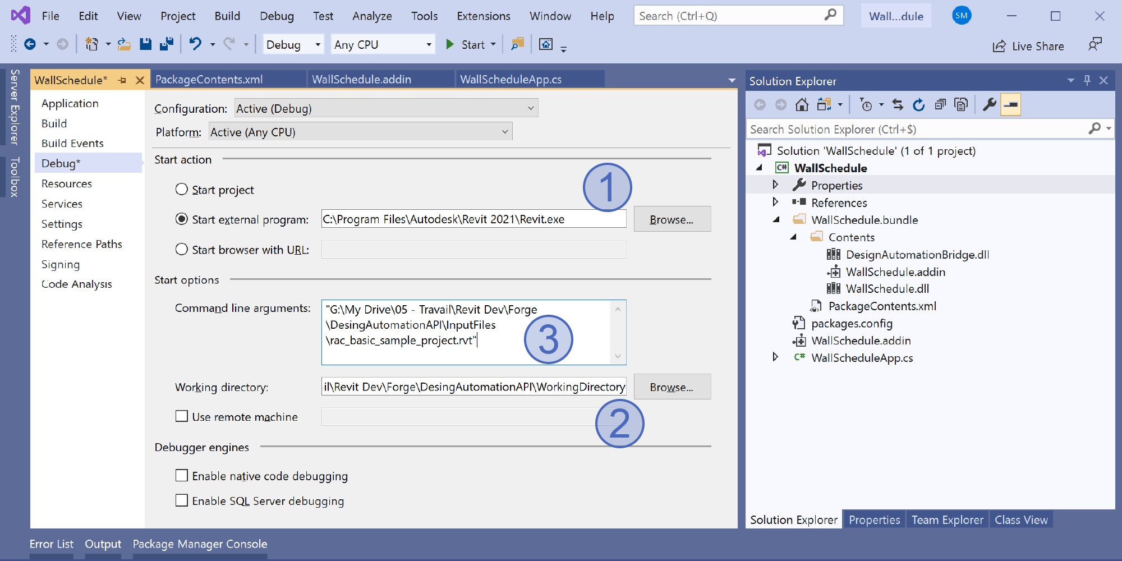
Task: Pin the WallSchedule tab
Action: (122, 80)
